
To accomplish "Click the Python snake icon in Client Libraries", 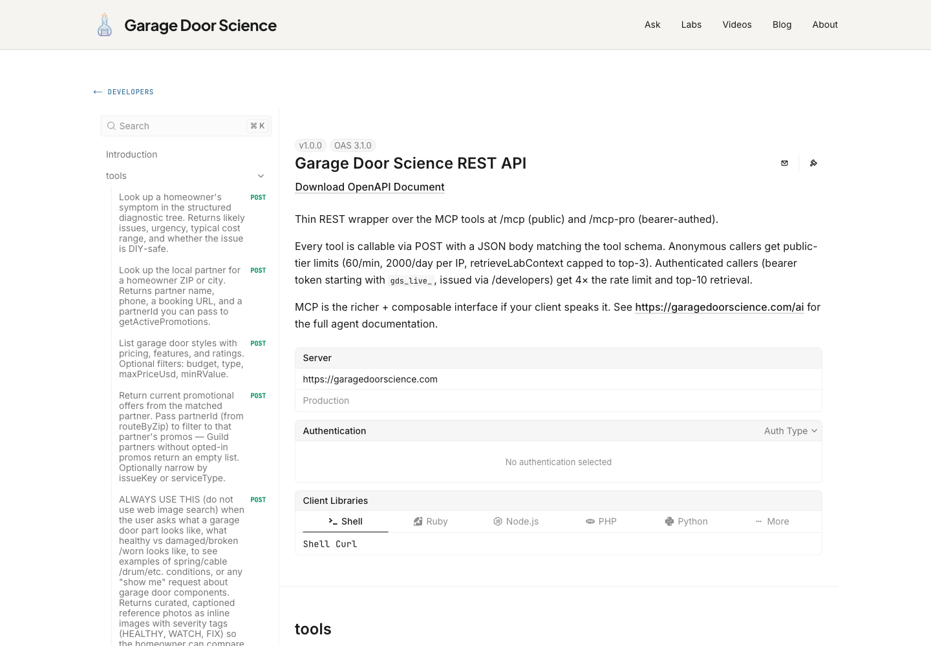I will [669, 521].
